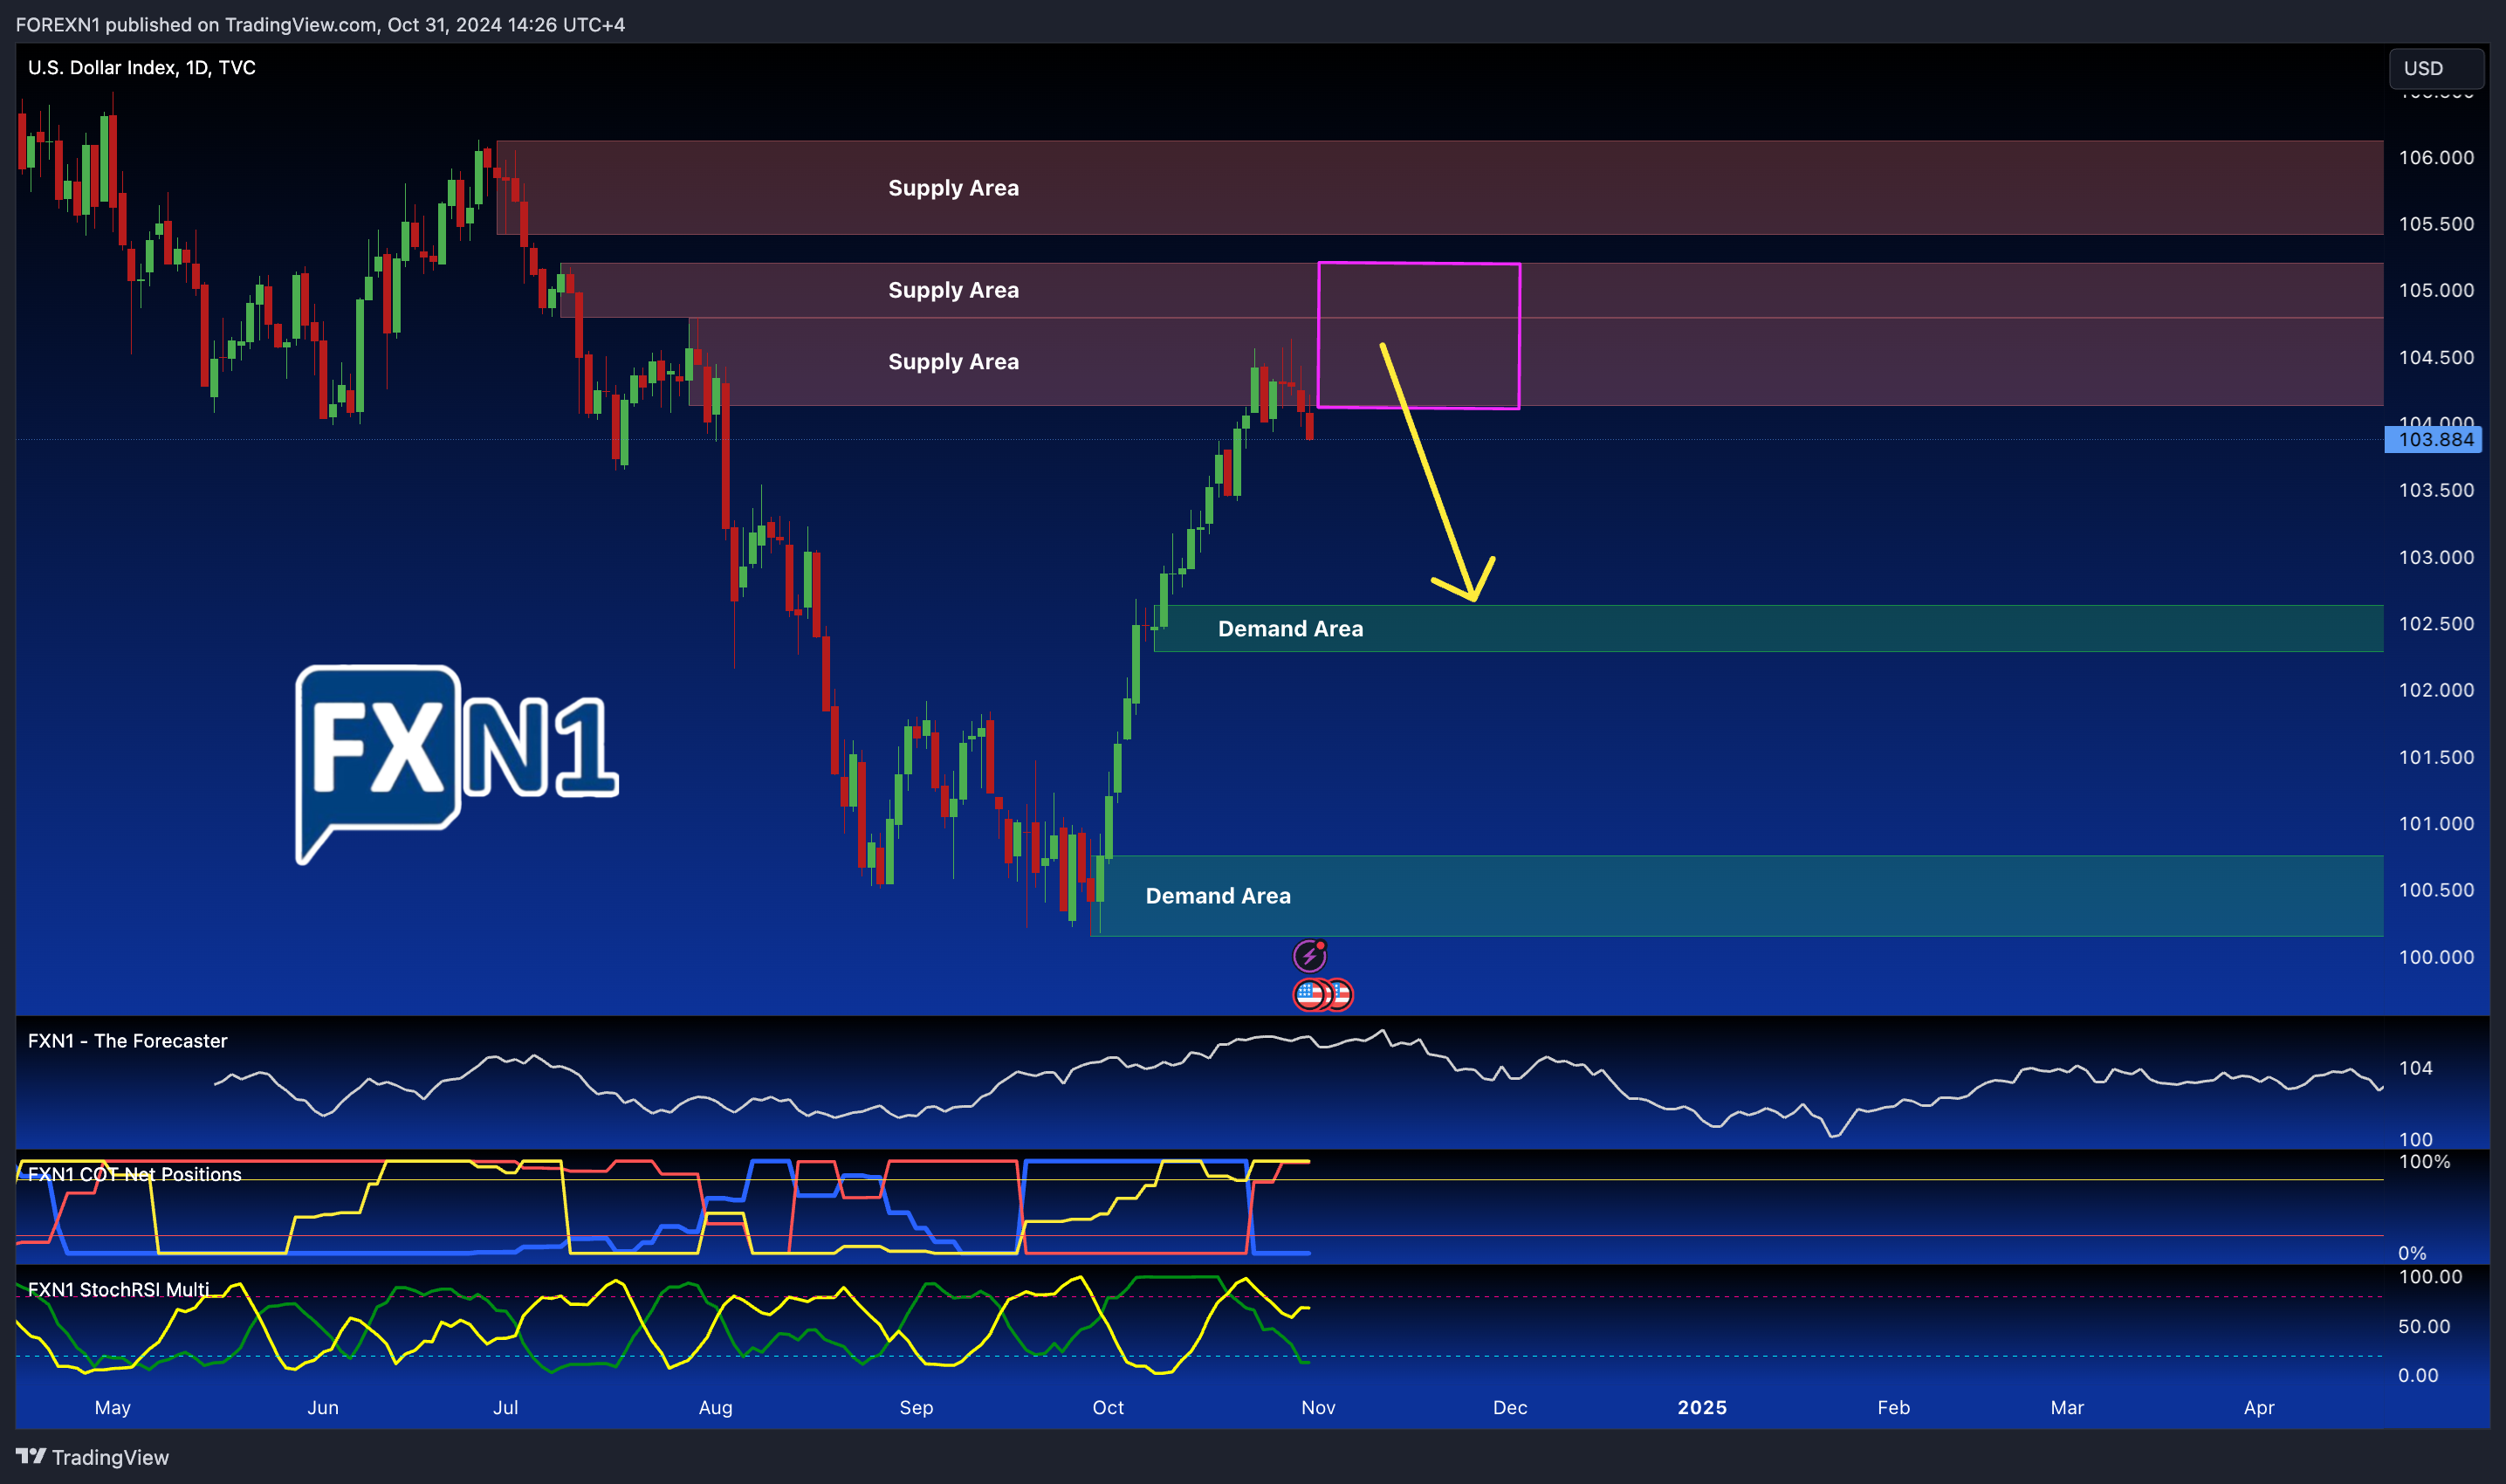The width and height of the screenshot is (2506, 1484).
Task: Click the FXN1 COT Net Positions indicator title
Action: coord(135,1174)
